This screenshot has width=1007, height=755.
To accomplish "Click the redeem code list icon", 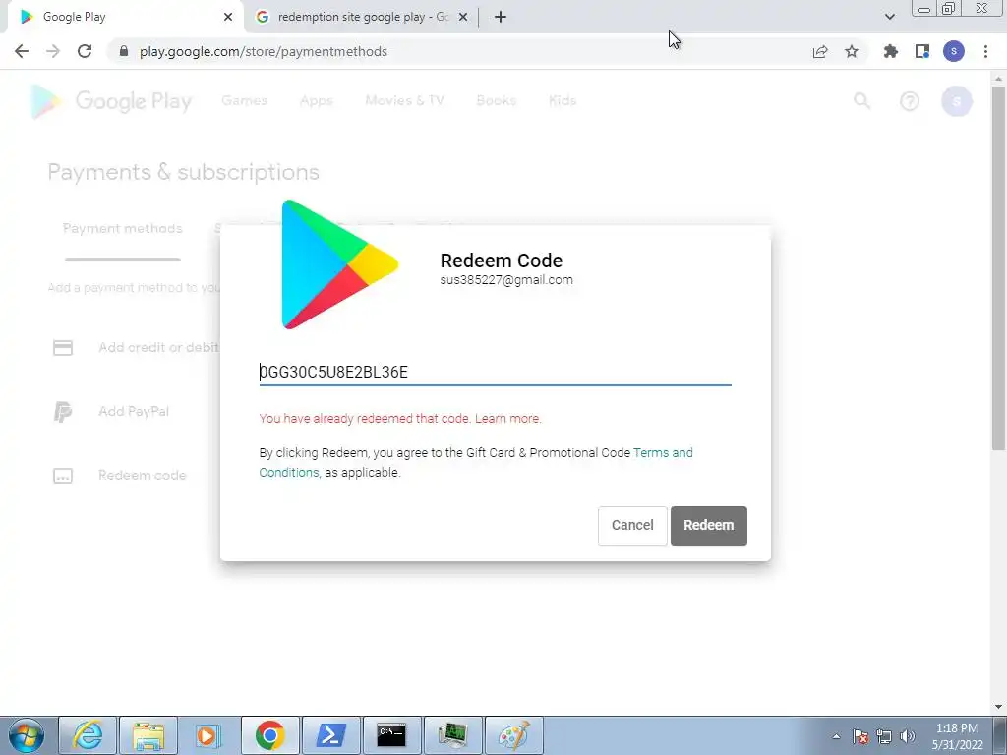I will coord(63,476).
